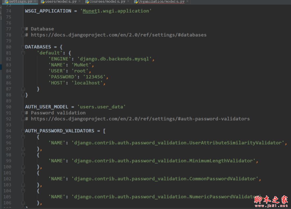Open the auth-password-validators documentation URL
The image size is (291, 209).
[x=140, y=119]
